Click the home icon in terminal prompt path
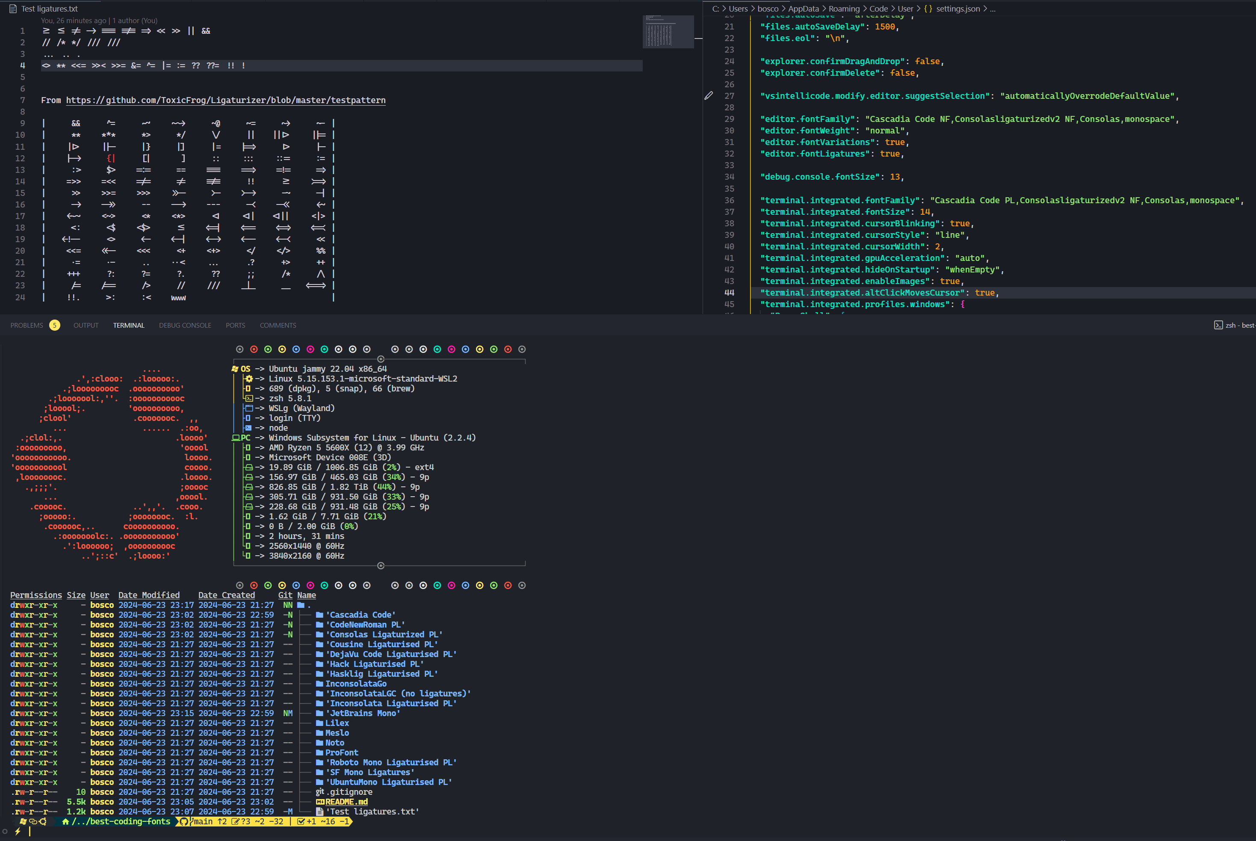This screenshot has width=1256, height=841. (65, 822)
